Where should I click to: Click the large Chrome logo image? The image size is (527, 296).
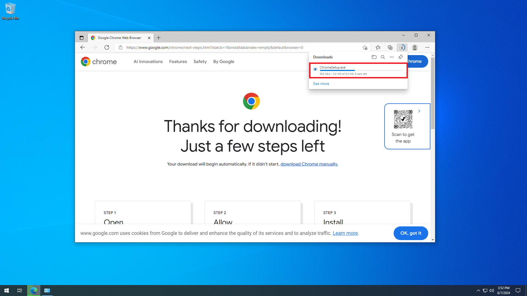[x=251, y=101]
